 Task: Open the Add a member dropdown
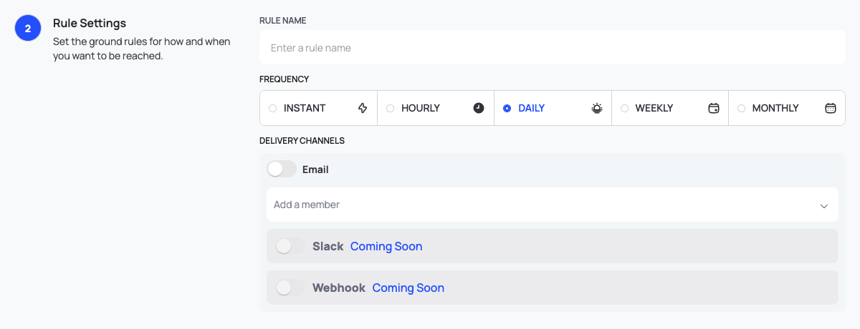click(553, 205)
